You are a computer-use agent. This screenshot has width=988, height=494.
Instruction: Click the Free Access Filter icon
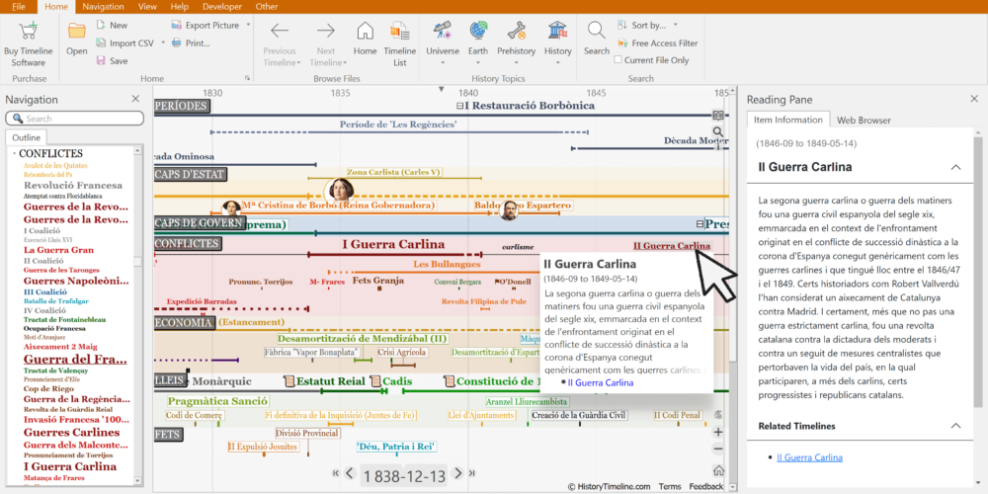[x=622, y=42]
